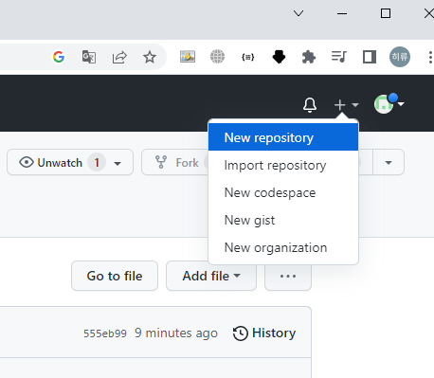Expand the Unwatch dropdown arrow
Image resolution: width=434 pixels, height=378 pixels.
coord(118,163)
